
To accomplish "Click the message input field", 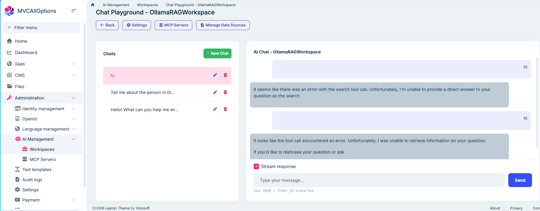I will [x=379, y=180].
